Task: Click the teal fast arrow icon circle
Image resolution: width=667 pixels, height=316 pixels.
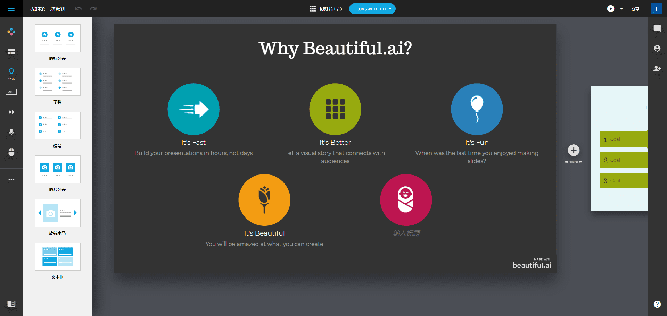Action: [193, 109]
